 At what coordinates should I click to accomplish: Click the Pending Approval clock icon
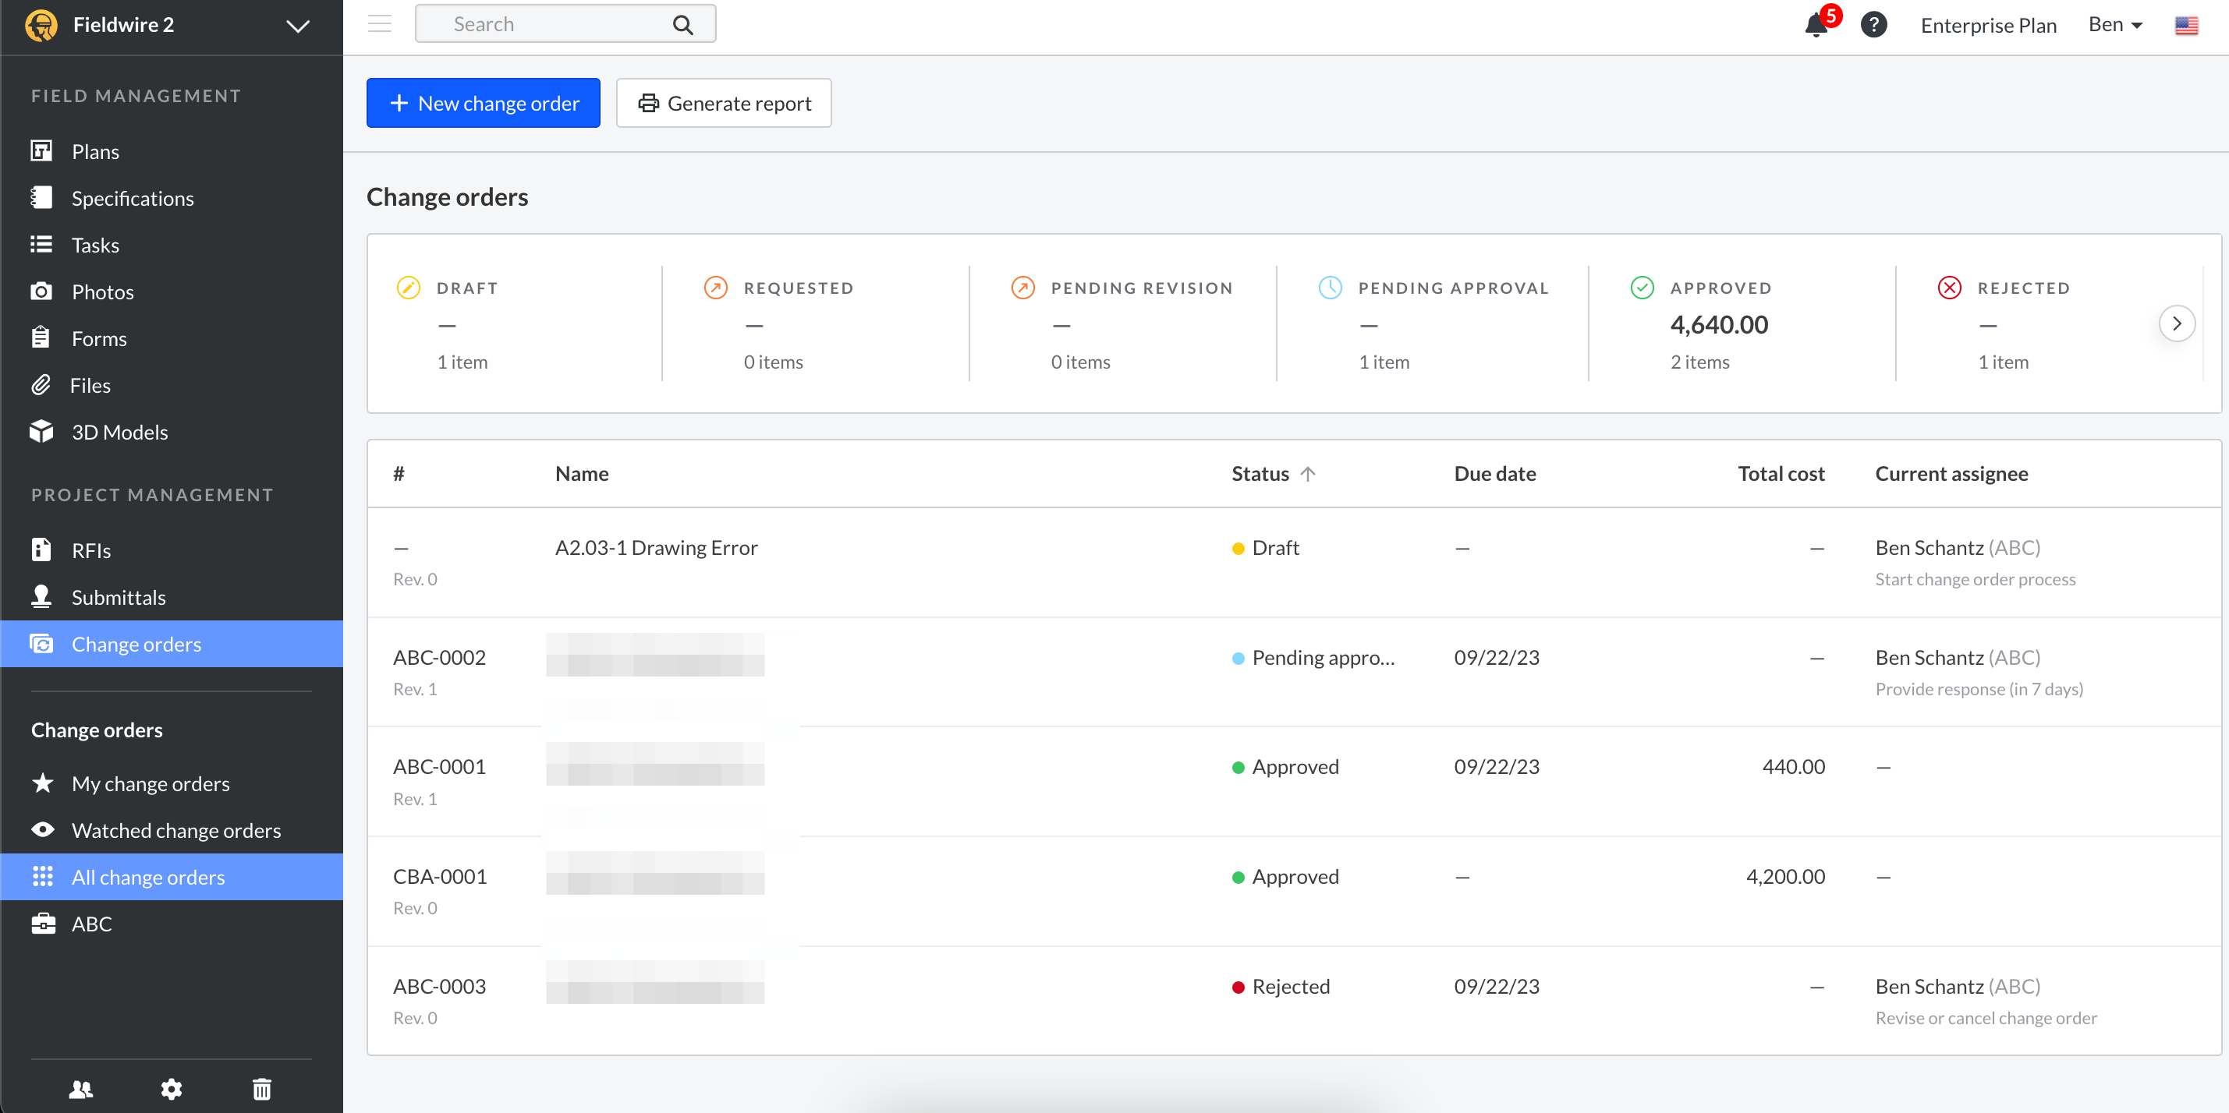pyautogui.click(x=1330, y=287)
